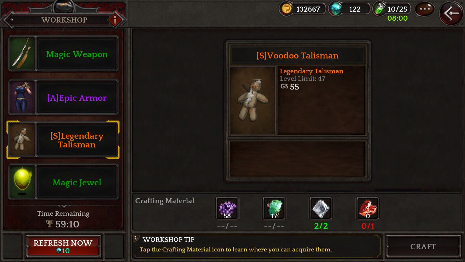Image resolution: width=465 pixels, height=262 pixels.
Task: Tap the white crystal crafting material
Action: 321,209
